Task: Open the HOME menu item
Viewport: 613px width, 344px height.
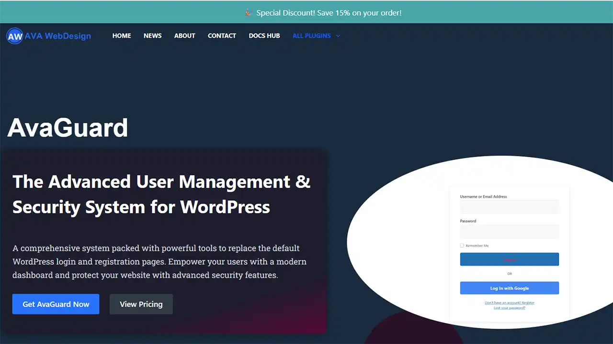Action: tap(122, 36)
